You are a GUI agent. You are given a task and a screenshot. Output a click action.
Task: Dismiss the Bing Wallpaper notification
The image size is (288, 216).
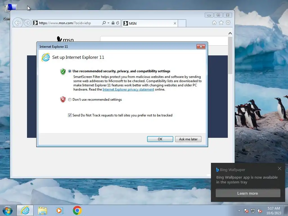click(x=279, y=168)
